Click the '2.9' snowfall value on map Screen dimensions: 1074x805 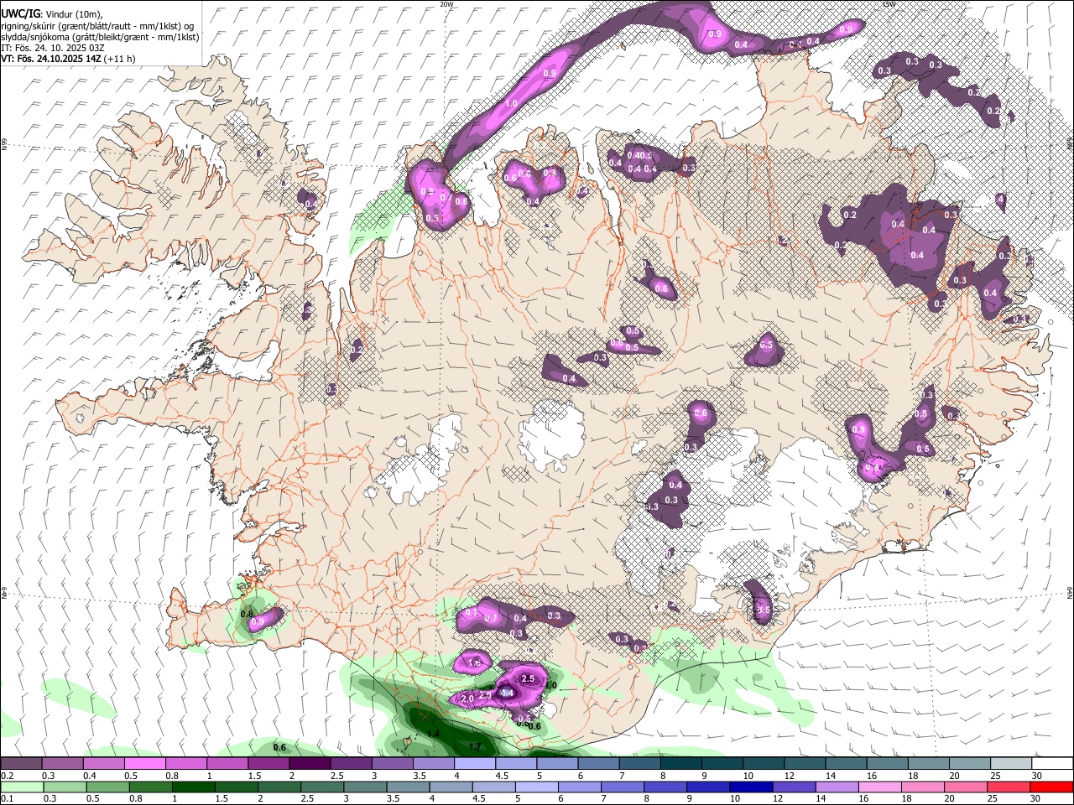[485, 695]
